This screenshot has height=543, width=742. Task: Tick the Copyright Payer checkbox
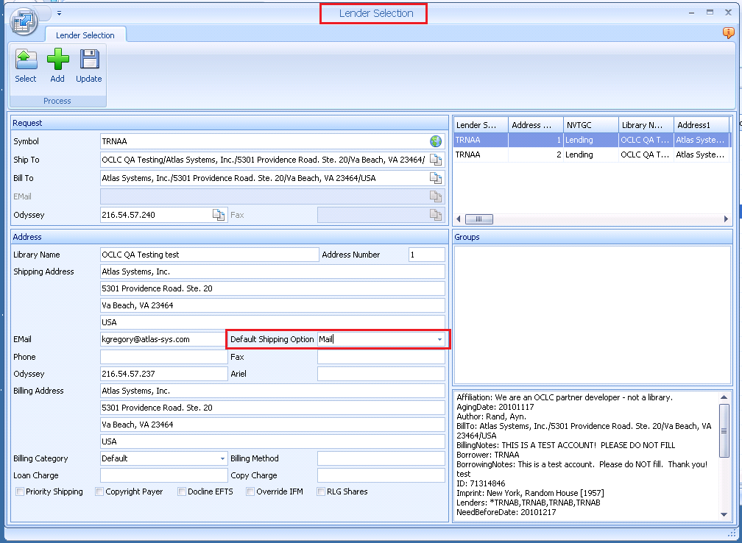[99, 491]
